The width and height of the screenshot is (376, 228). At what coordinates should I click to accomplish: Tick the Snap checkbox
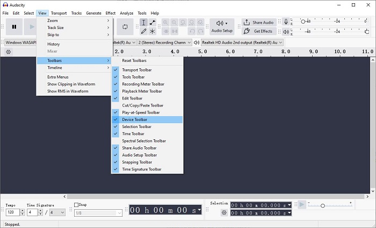click(76, 205)
